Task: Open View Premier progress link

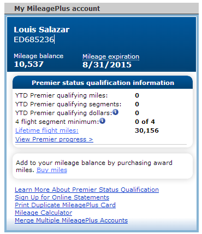Action: click(x=54, y=139)
